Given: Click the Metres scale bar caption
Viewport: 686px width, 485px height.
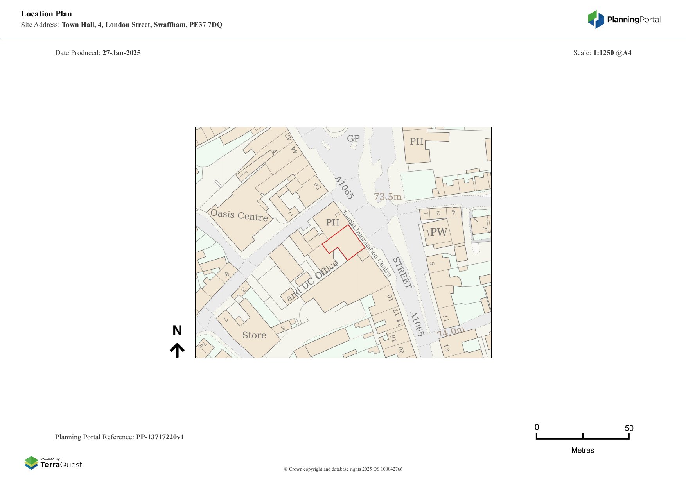Looking at the screenshot, I should click(582, 450).
